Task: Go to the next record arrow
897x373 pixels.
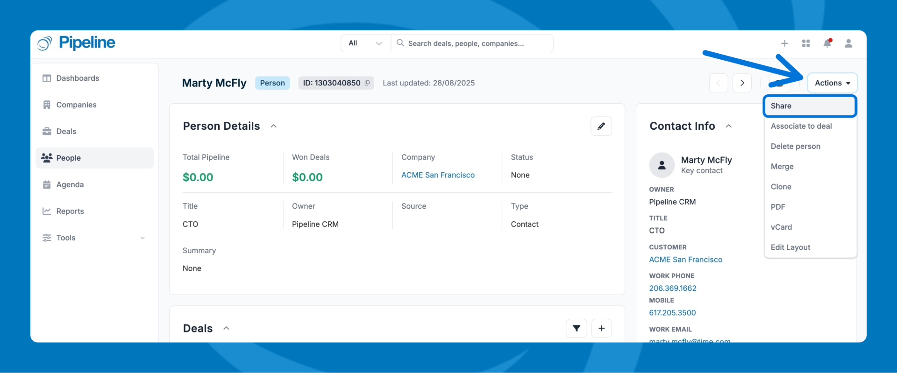Action: (742, 83)
